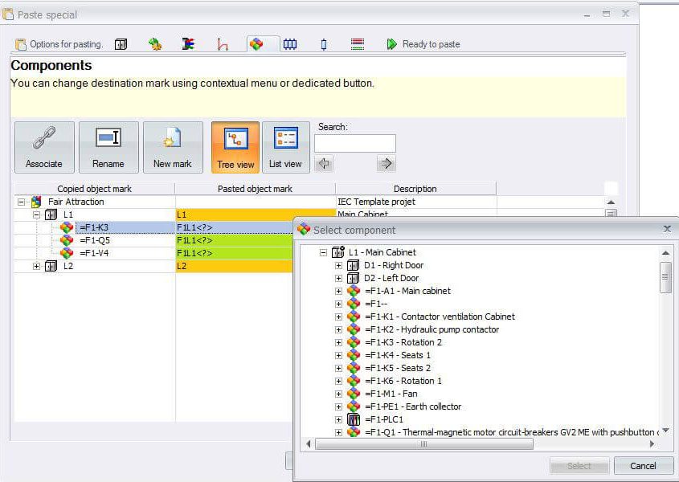Close the Select component dialog
Screen dimensions: 679x482
[x=667, y=229]
